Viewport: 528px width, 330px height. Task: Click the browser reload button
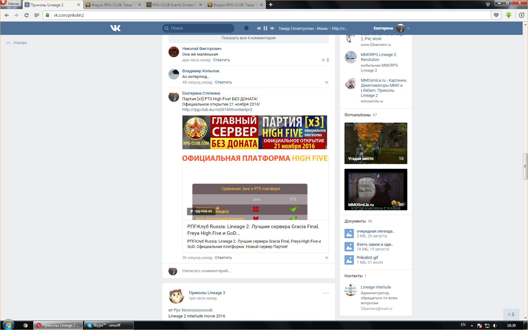pyautogui.click(x=26, y=15)
